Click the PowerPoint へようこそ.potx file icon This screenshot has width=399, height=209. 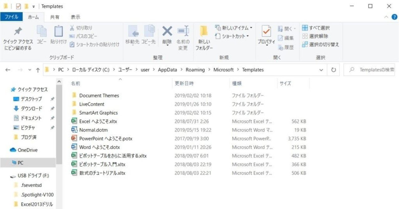coord(74,139)
